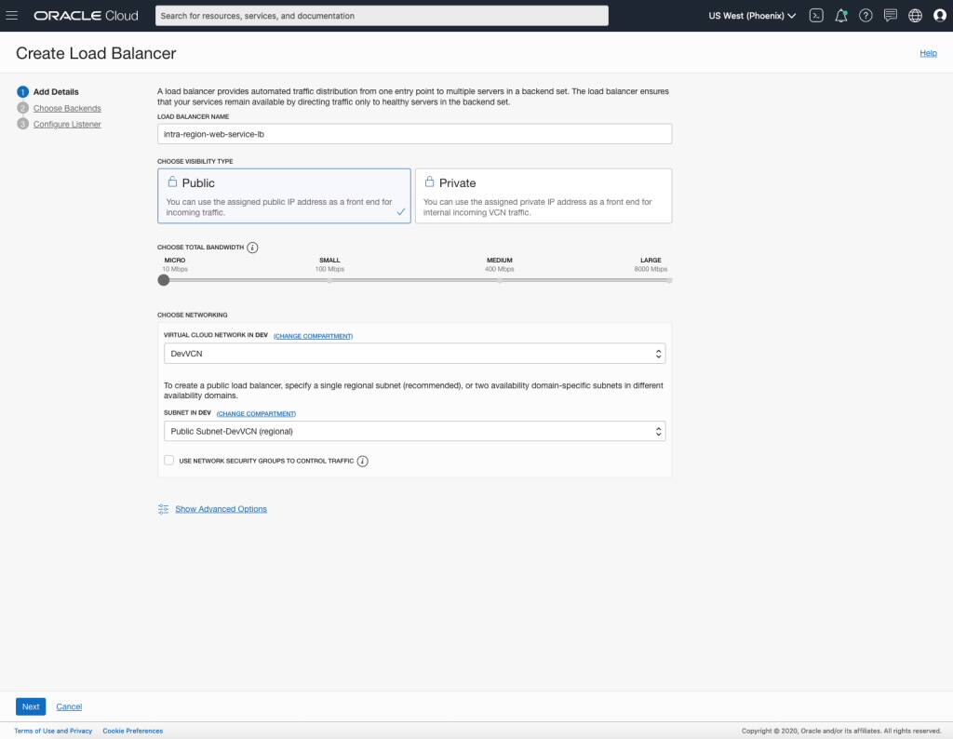
Task: Open the language selection globe
Action: click(914, 15)
